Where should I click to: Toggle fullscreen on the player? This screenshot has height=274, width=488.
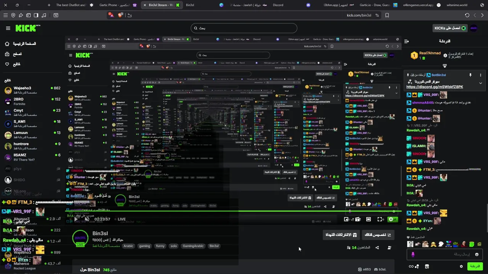(x=380, y=219)
